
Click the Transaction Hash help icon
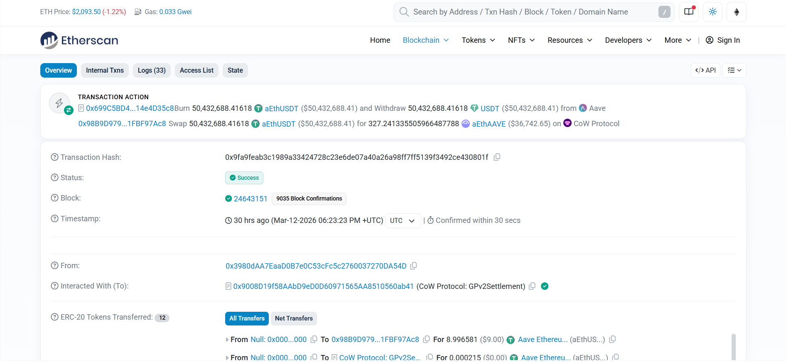point(54,157)
